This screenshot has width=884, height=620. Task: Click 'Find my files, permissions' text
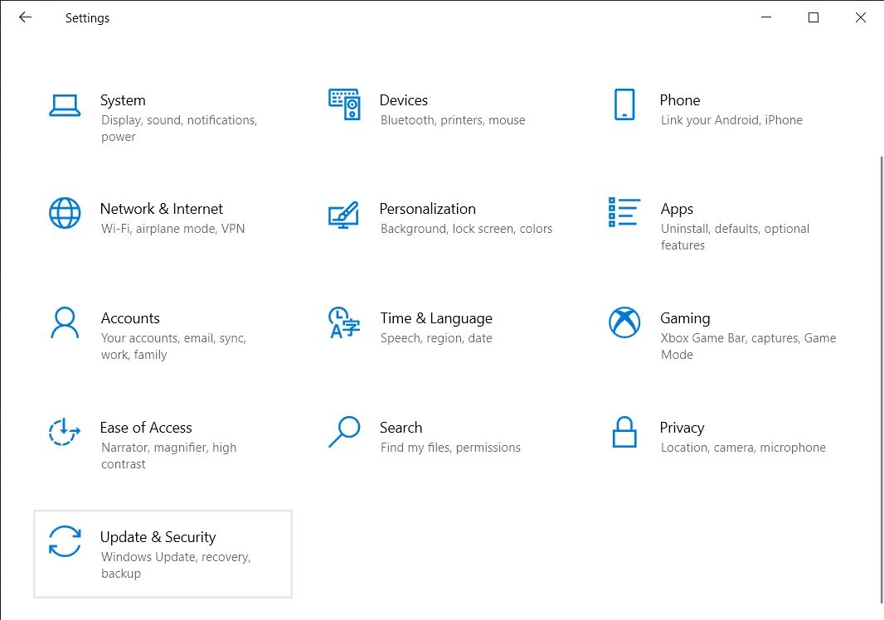click(450, 448)
